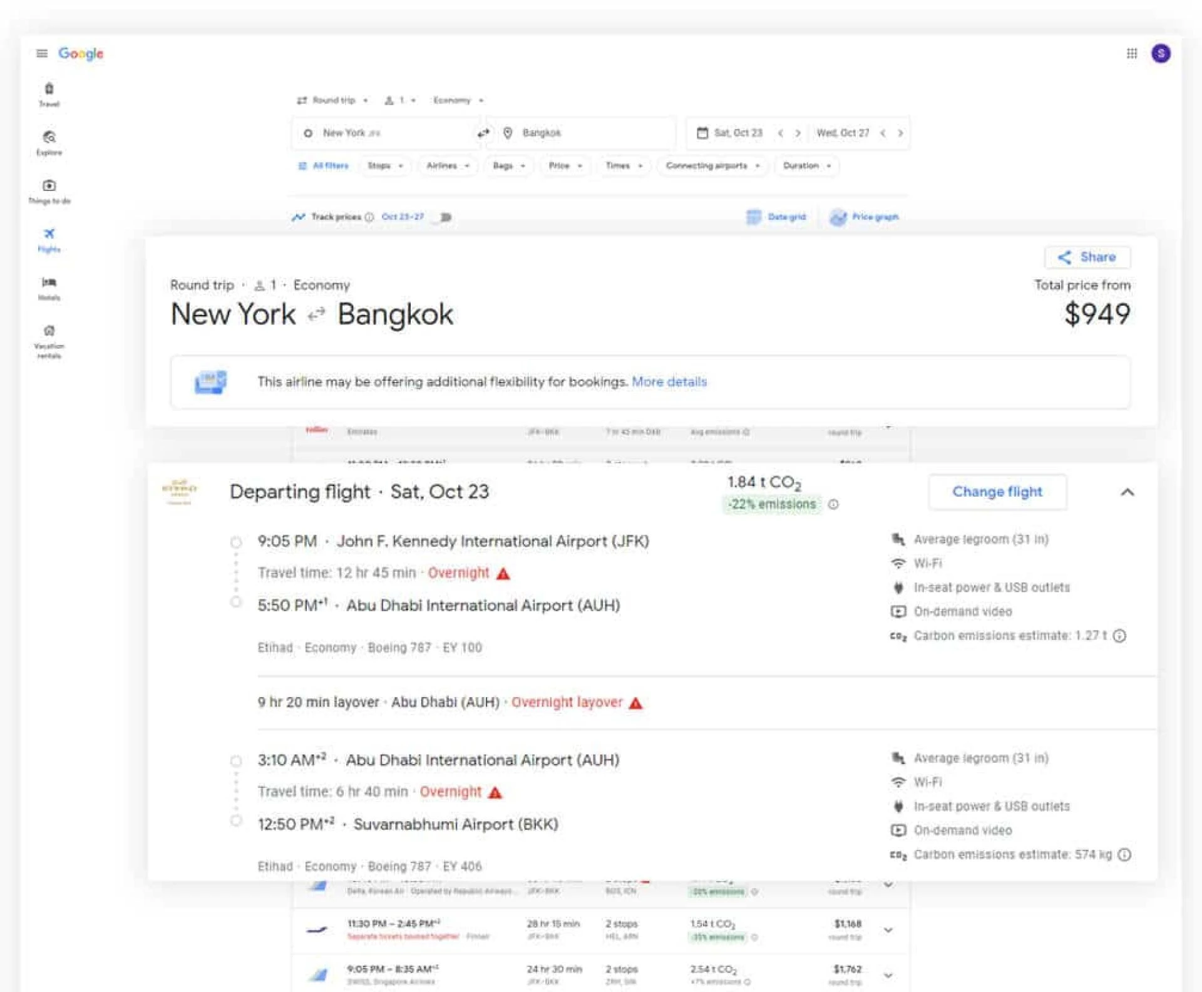This screenshot has width=1202, height=992.
Task: Open the Date grid view
Action: coord(776,217)
